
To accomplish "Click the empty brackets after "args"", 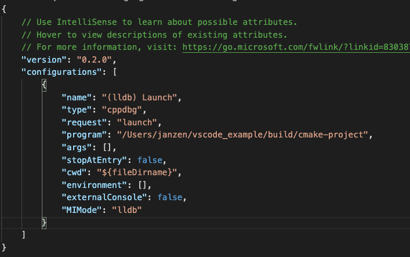I will point(107,147).
